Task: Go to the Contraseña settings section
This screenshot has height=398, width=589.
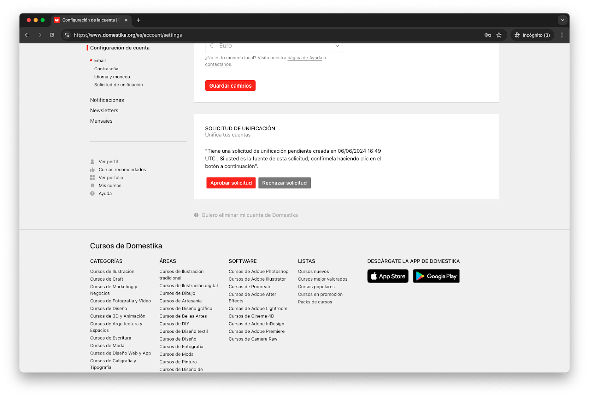Action: pos(106,69)
